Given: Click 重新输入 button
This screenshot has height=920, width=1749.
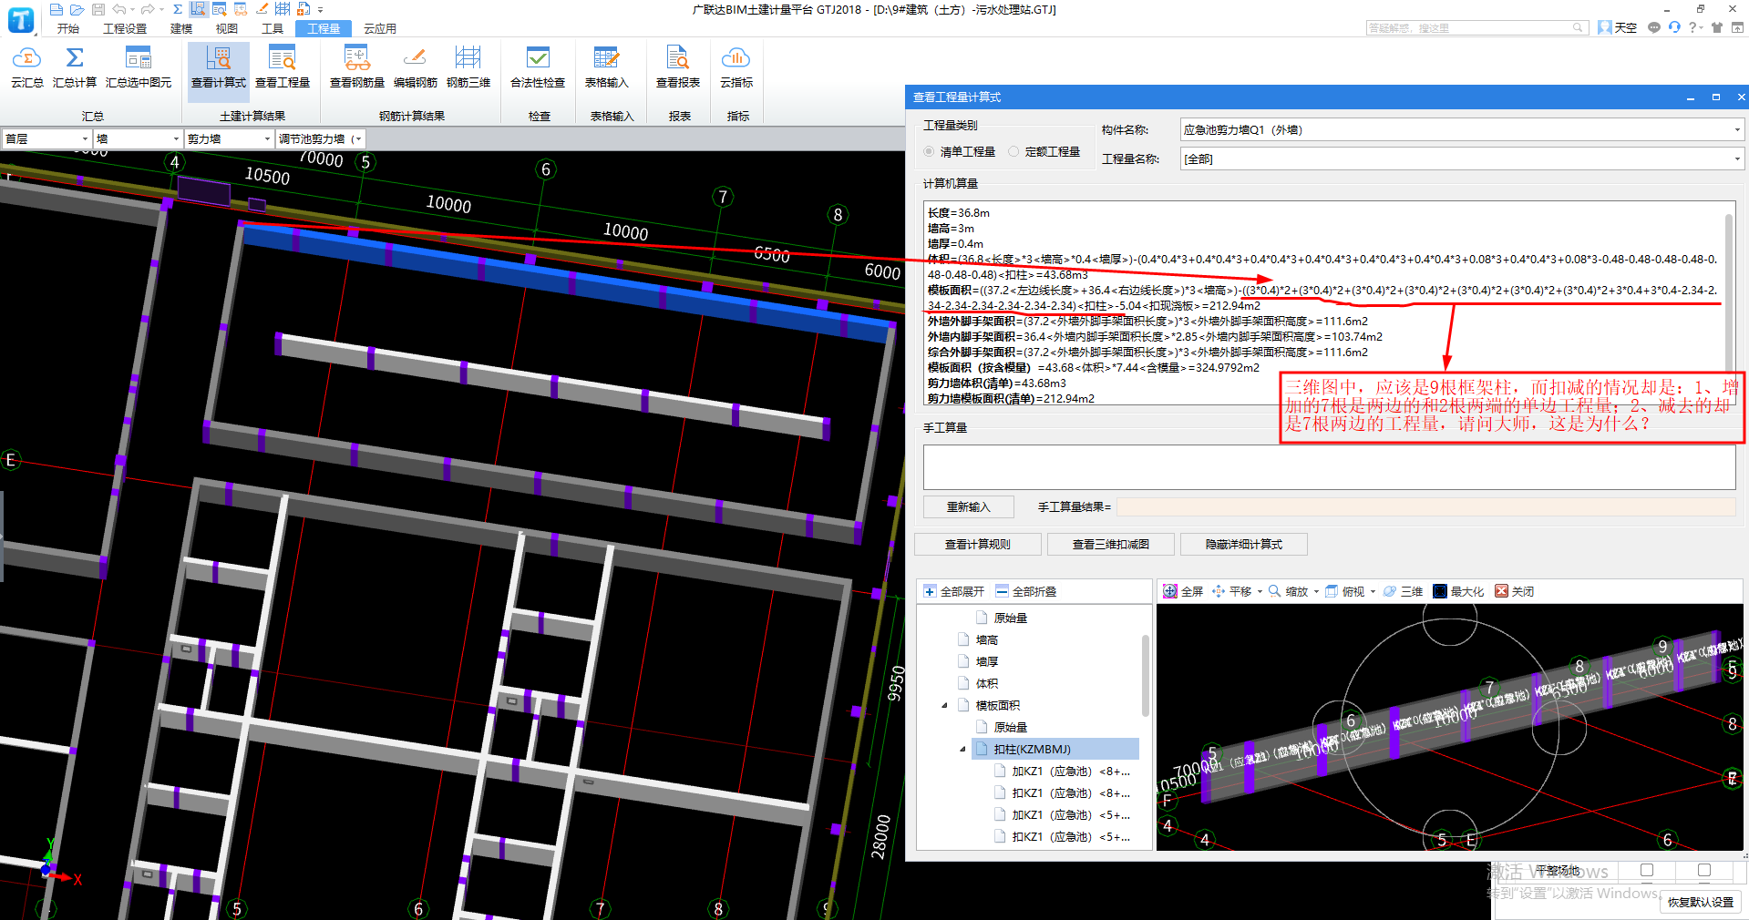Looking at the screenshot, I should pyautogui.click(x=968, y=506).
